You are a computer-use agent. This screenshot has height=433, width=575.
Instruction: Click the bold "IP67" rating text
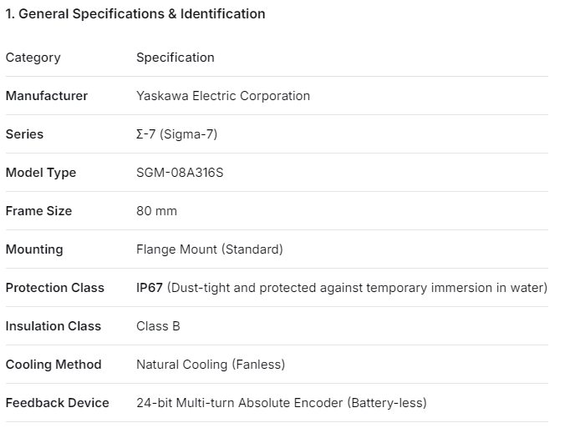(150, 288)
